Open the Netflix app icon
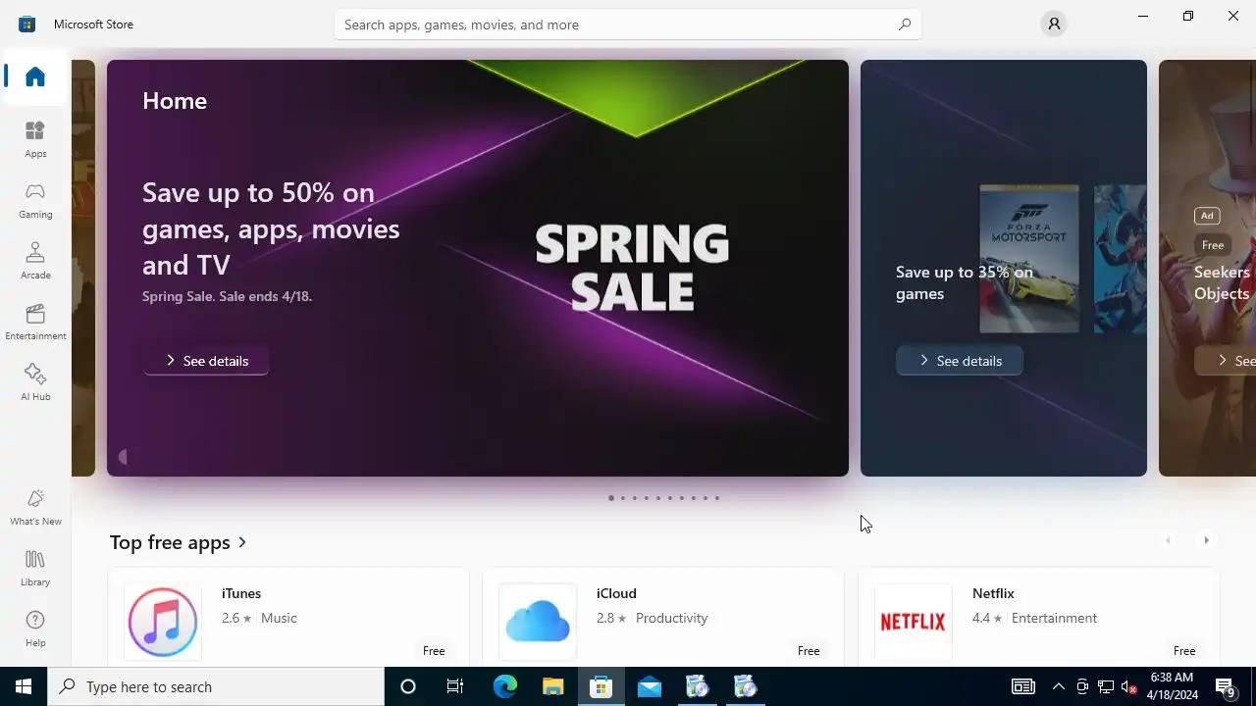This screenshot has height=706, width=1256. [913, 622]
